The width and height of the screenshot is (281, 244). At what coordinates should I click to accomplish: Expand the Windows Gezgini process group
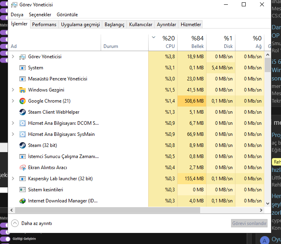pos(13,90)
